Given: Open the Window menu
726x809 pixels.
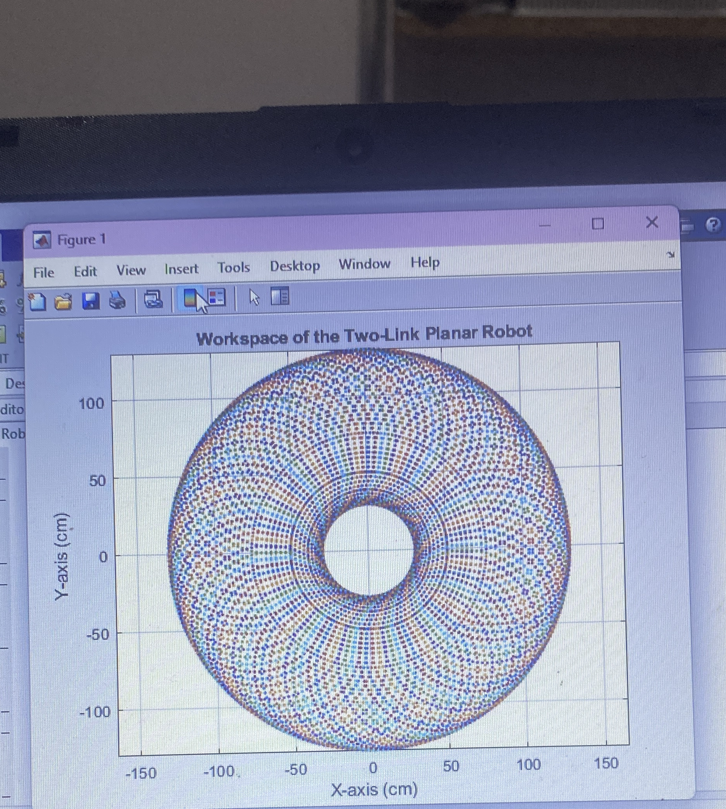Looking at the screenshot, I should coord(365,264).
